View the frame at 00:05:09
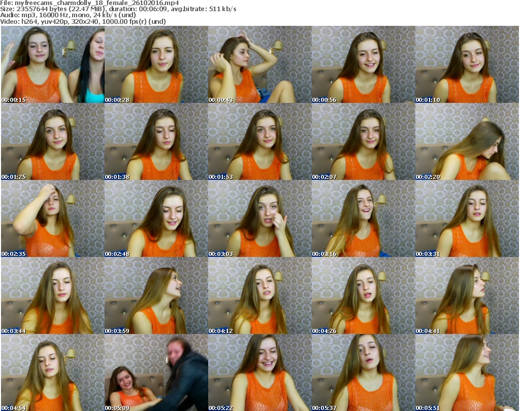The image size is (520, 411). (x=156, y=372)
